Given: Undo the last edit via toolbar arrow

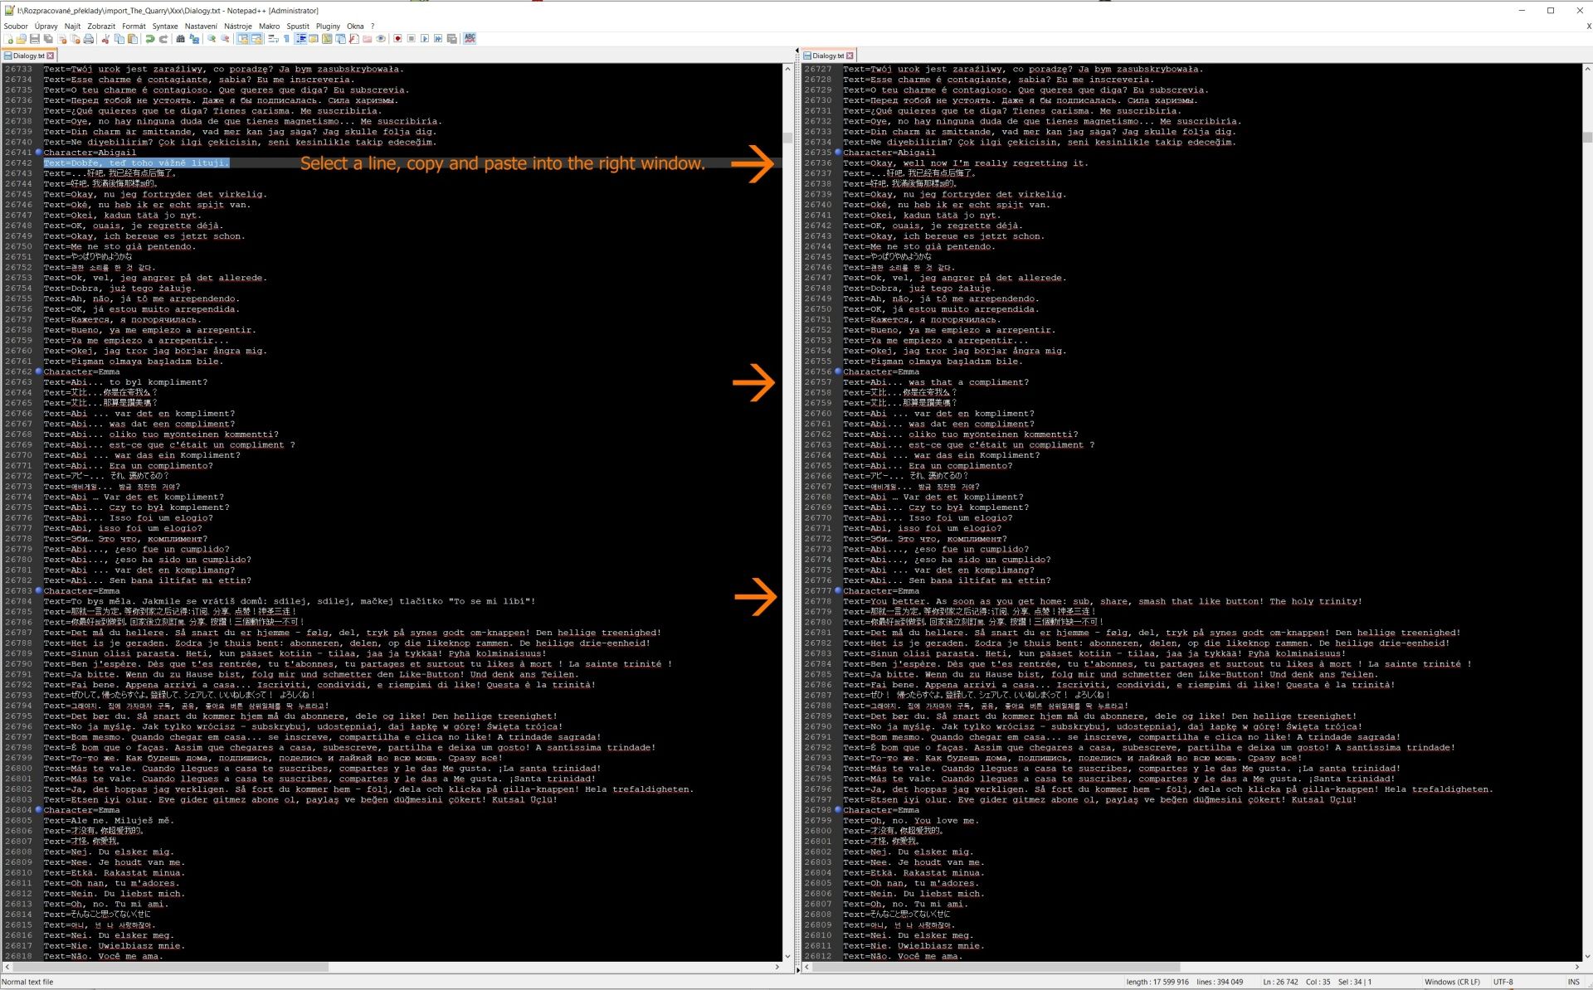Looking at the screenshot, I should 149,39.
